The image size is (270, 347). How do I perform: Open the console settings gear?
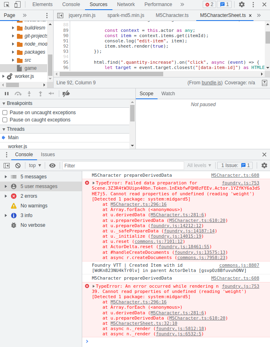tap(264, 165)
